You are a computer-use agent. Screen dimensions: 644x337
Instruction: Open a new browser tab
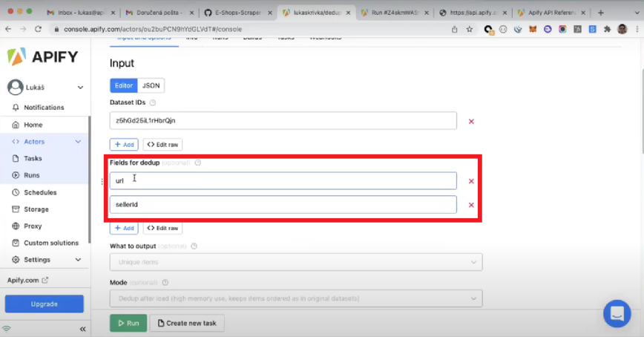600,13
